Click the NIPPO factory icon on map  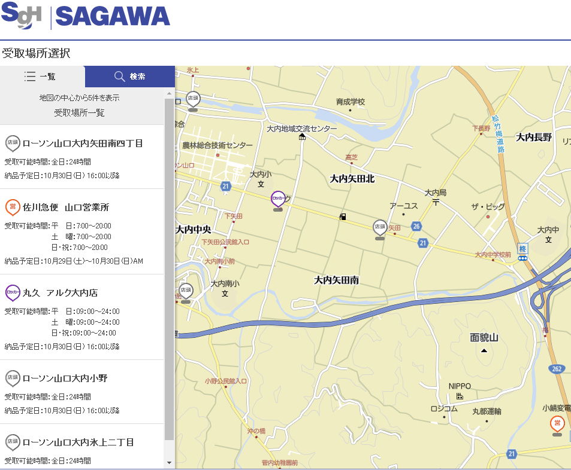[460, 396]
